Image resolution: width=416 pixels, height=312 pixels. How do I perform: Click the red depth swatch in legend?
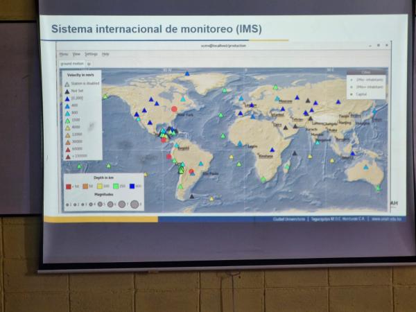click(68, 186)
